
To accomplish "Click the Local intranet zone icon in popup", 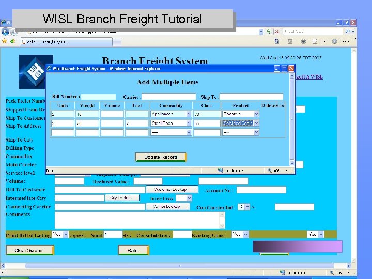I will [x=220, y=171].
